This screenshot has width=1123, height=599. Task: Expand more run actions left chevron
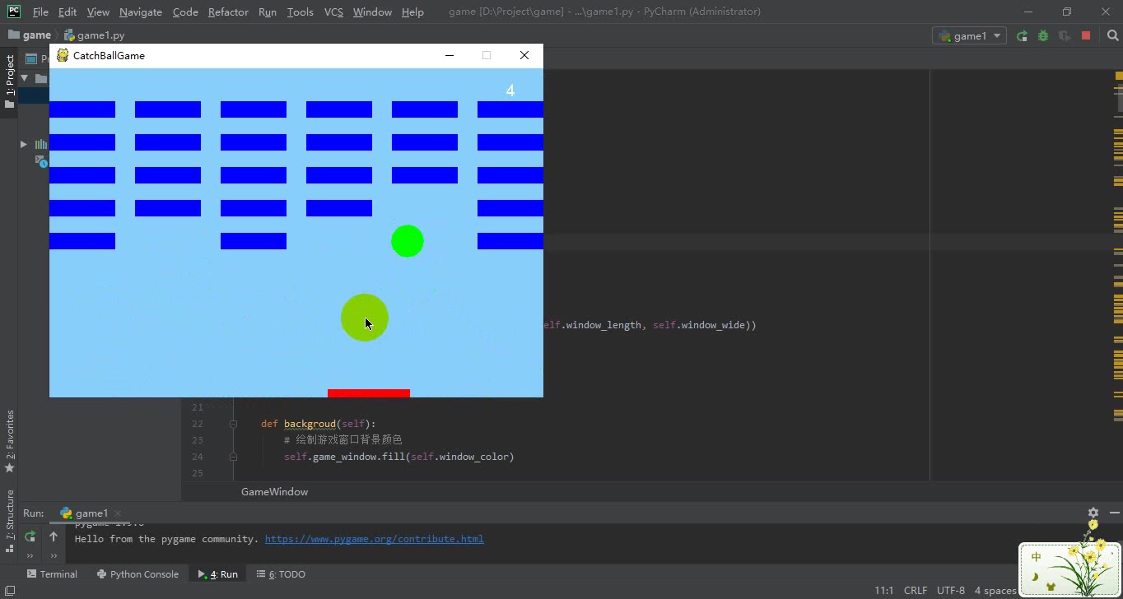(x=30, y=555)
